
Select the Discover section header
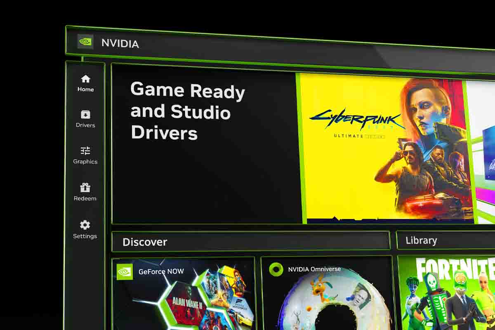(x=145, y=242)
